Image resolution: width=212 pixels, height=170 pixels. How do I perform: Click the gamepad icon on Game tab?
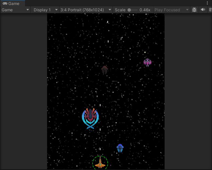[x=5, y=4]
